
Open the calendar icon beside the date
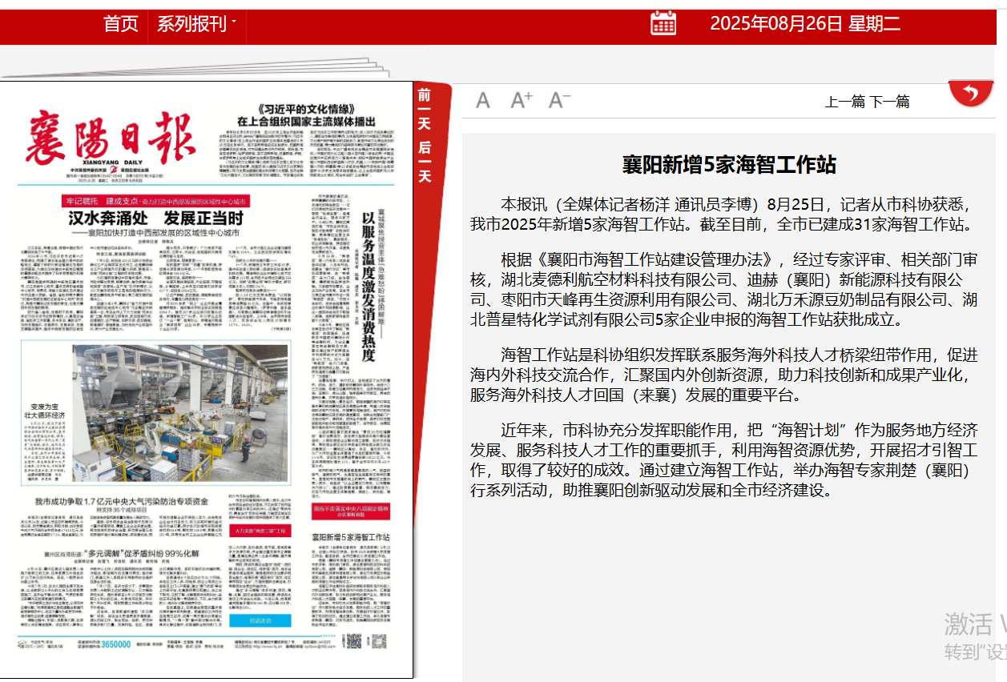pyautogui.click(x=662, y=25)
